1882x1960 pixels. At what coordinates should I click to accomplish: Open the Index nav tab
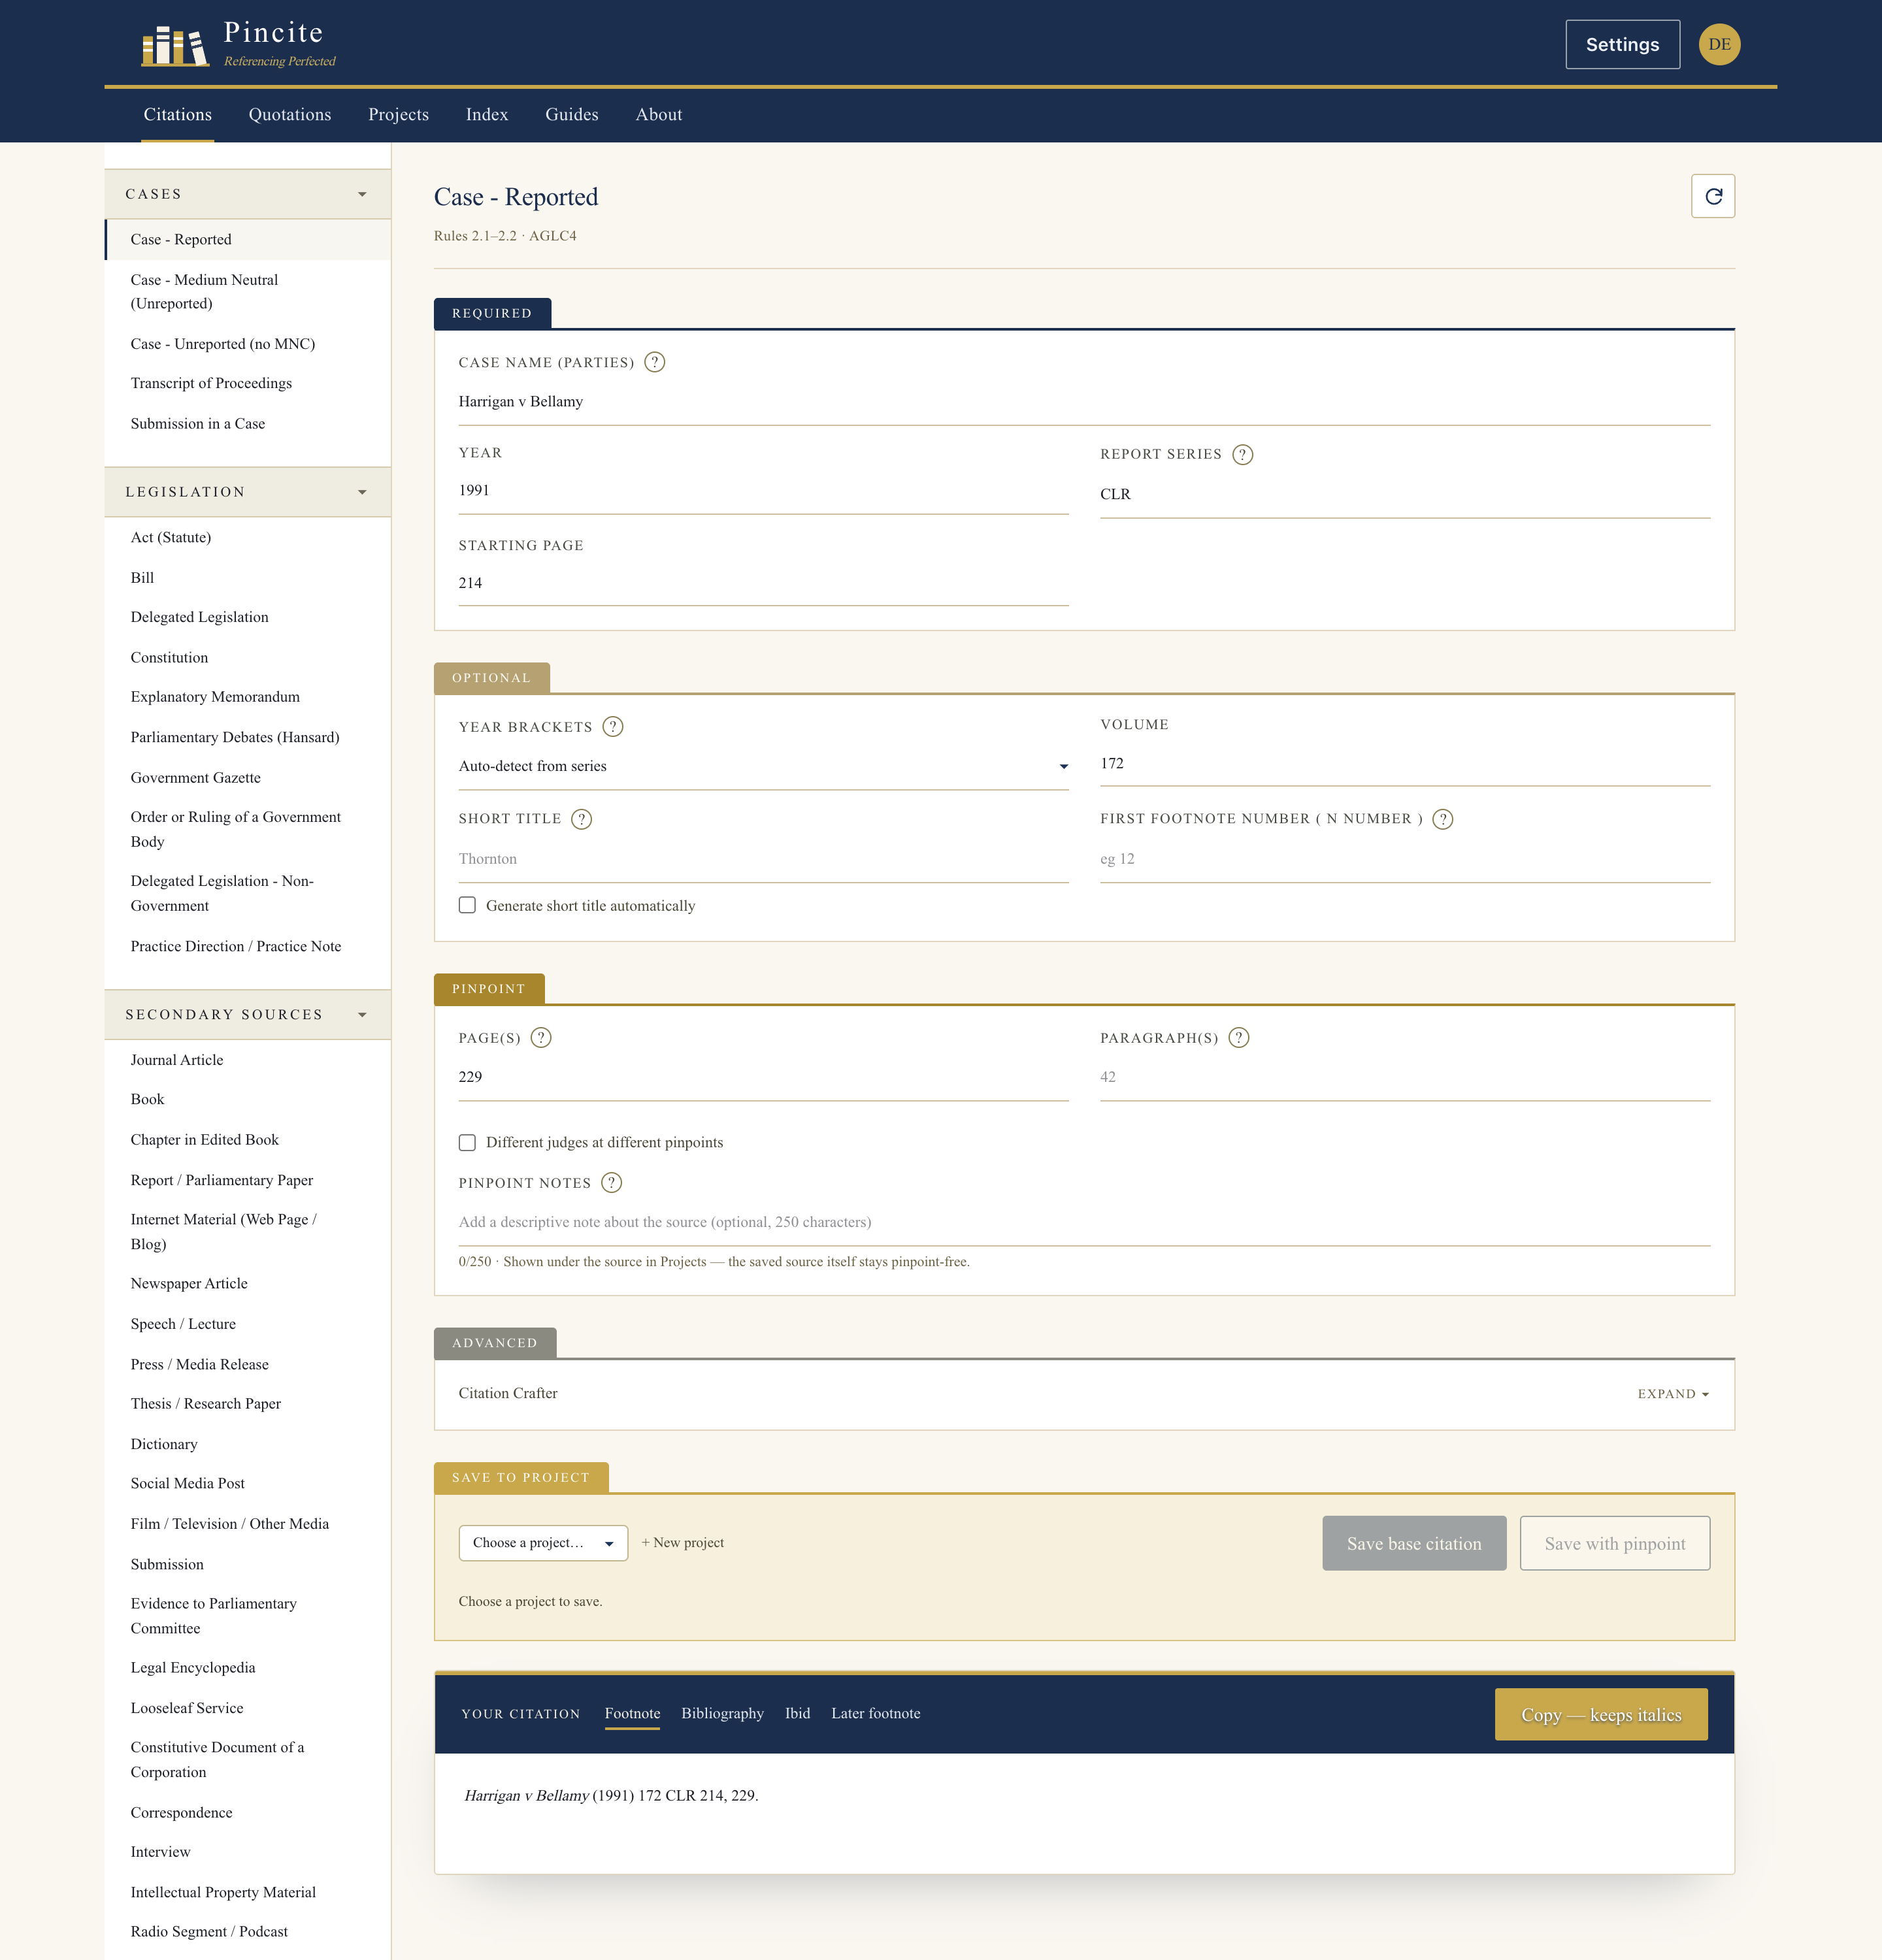[487, 115]
